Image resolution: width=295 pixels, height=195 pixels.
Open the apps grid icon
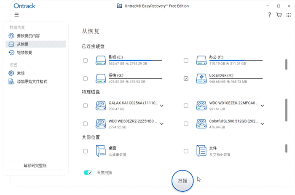point(288,15)
